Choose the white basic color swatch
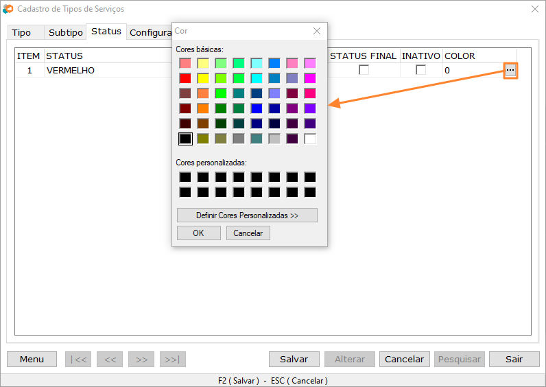 pyautogui.click(x=310, y=139)
